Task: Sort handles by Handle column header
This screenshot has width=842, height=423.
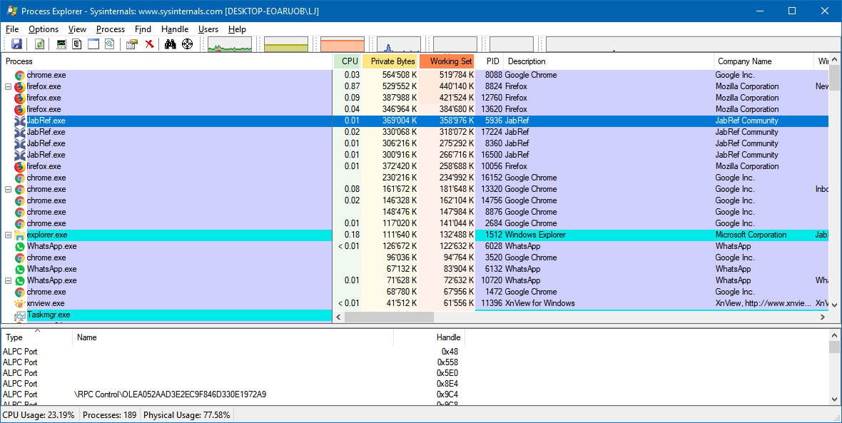Action: tap(429, 337)
